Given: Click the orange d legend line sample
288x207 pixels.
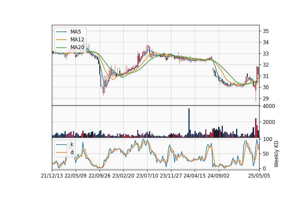Looking at the screenshot, I should pyautogui.click(x=61, y=152).
